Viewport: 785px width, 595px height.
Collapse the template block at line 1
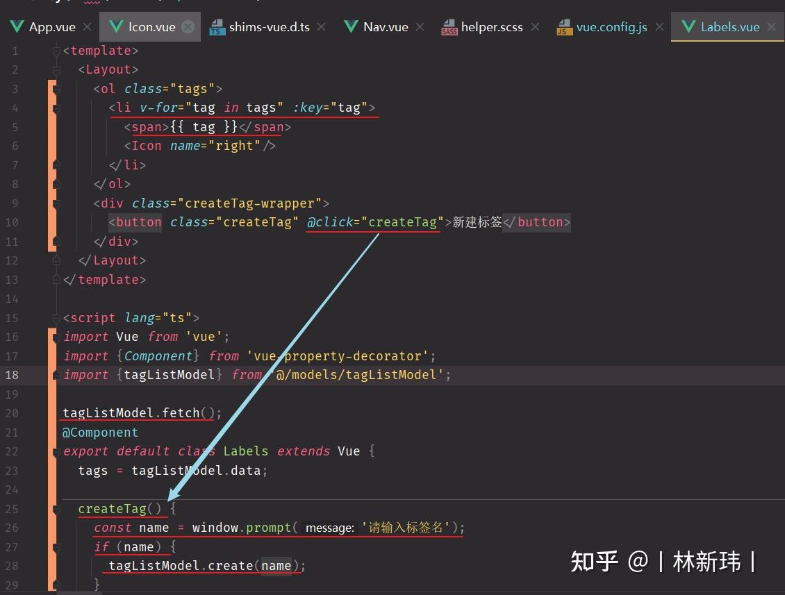56,51
